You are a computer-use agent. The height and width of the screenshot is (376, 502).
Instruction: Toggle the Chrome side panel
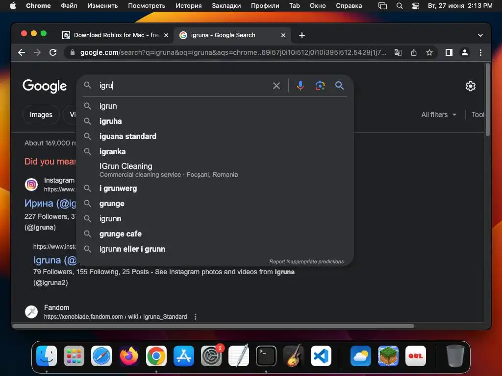[449, 52]
